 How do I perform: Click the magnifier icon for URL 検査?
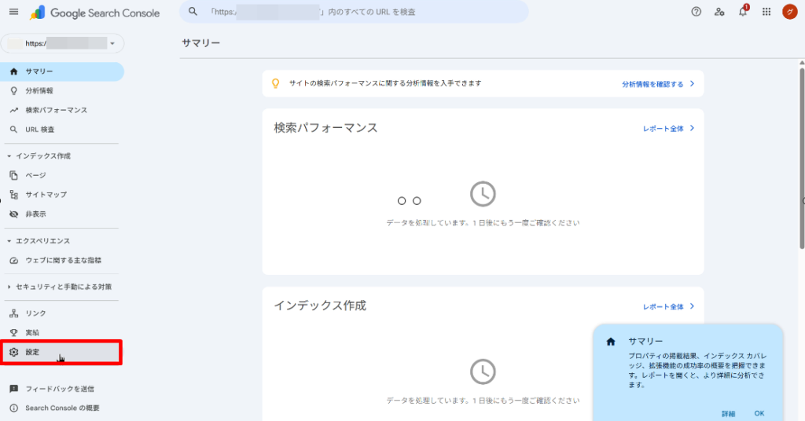pos(14,130)
